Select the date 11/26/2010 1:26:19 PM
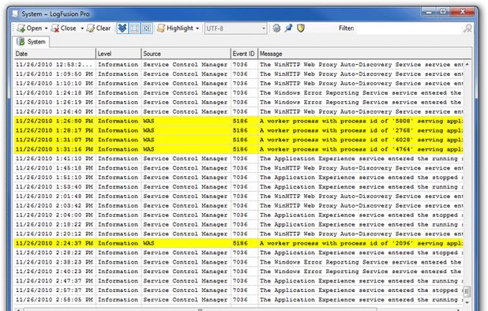The height and width of the screenshot is (311, 488). [54, 103]
